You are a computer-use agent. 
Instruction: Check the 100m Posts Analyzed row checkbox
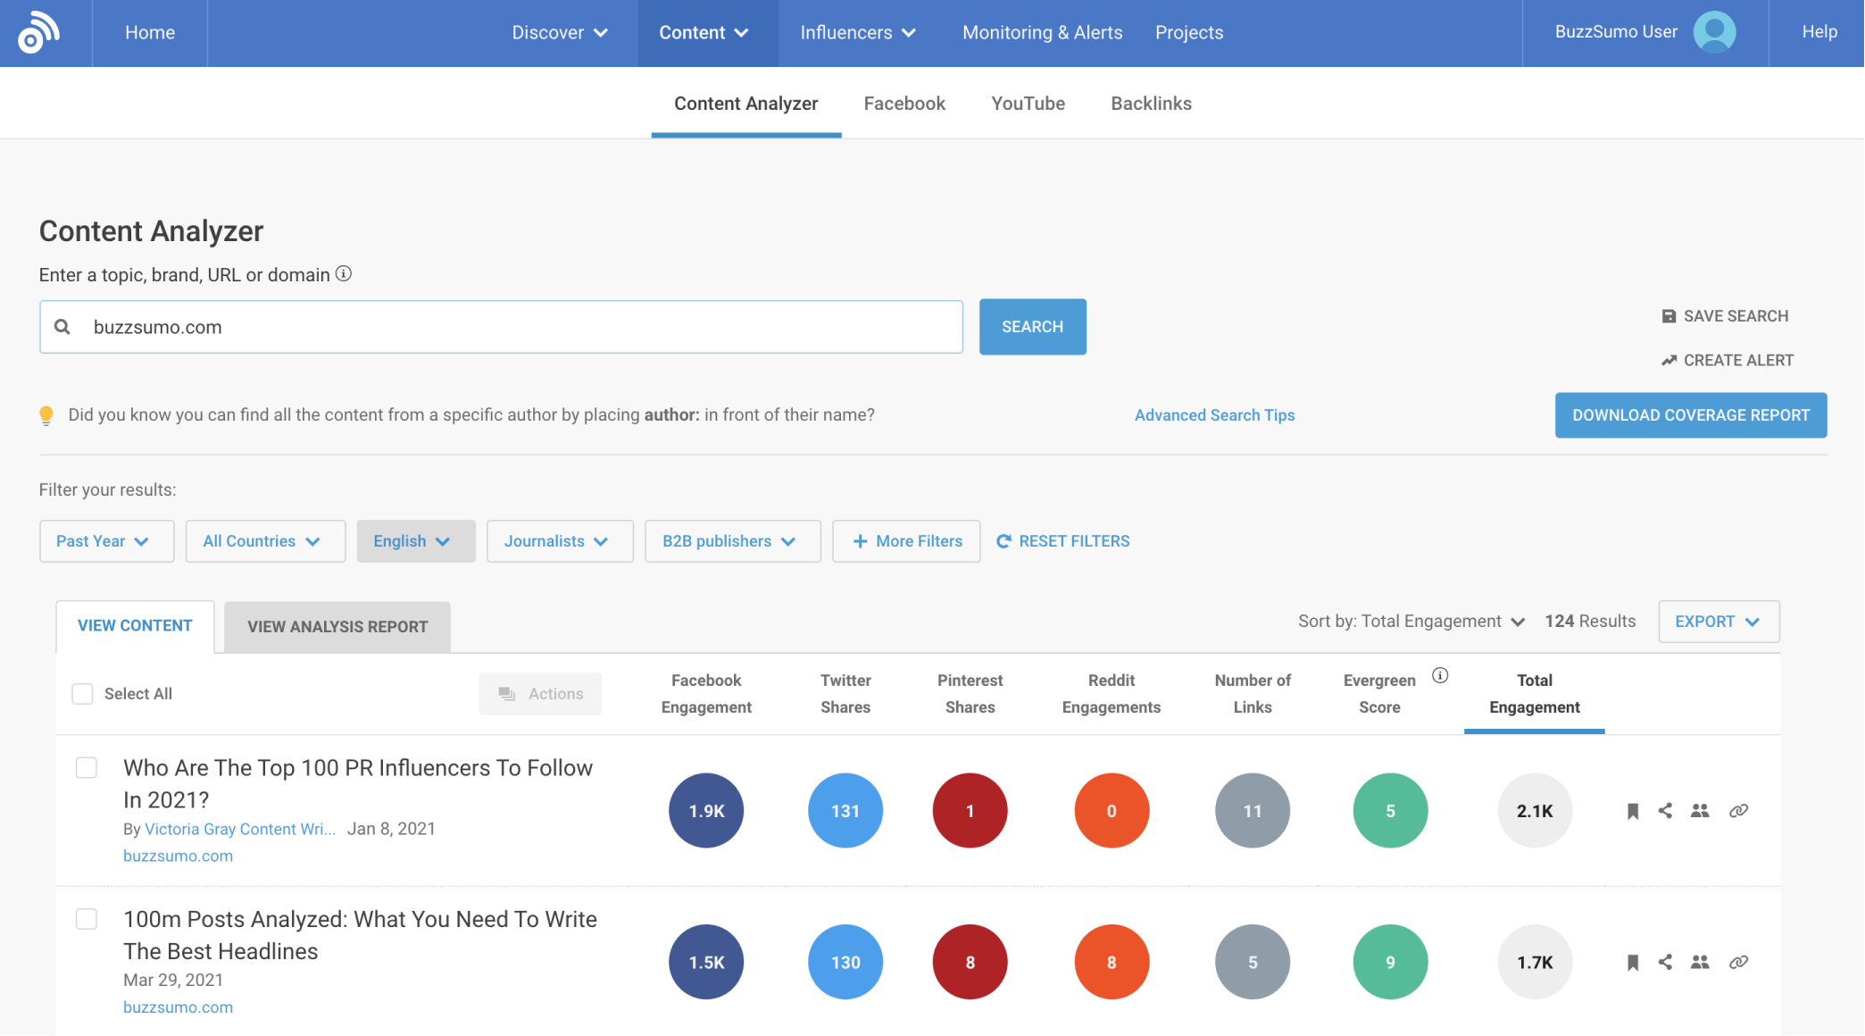click(x=87, y=919)
